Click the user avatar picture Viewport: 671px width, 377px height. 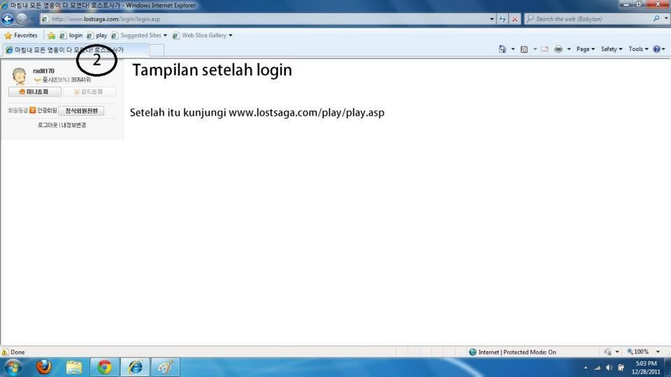pyautogui.click(x=19, y=76)
